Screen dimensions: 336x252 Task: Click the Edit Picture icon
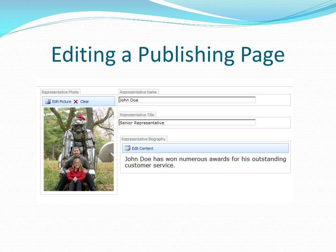coord(48,102)
